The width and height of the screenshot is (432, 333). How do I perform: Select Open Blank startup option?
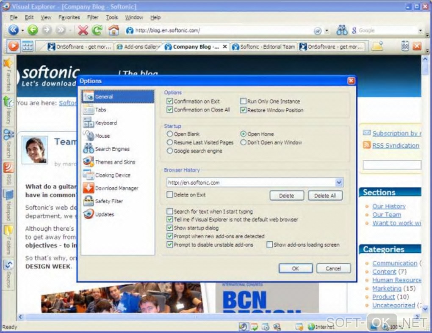(x=170, y=134)
